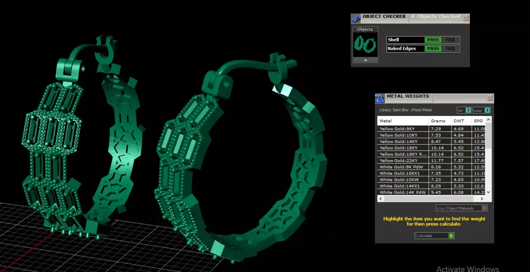This screenshot has height=272, width=530.
Task: Select the Yellow Gold:10KY row
Action: [x=432, y=135]
